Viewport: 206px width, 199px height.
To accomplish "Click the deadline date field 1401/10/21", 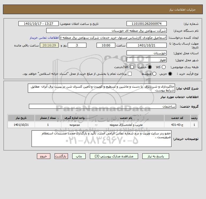I will (x=147, y=45).
